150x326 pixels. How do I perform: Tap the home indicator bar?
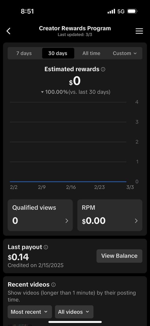coord(75,322)
